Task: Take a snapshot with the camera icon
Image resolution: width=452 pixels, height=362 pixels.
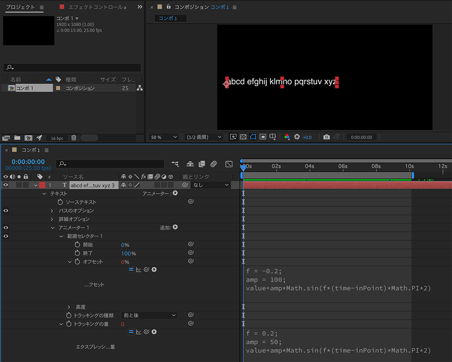Action: pyautogui.click(x=326, y=137)
